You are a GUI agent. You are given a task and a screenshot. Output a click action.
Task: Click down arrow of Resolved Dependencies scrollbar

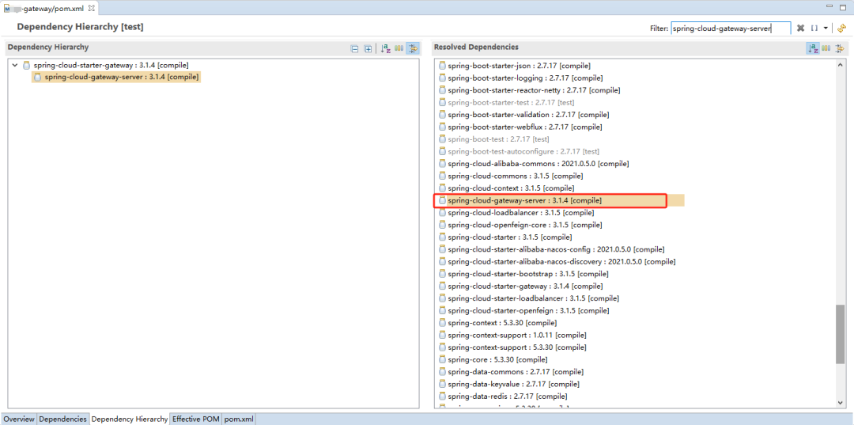[x=841, y=402]
